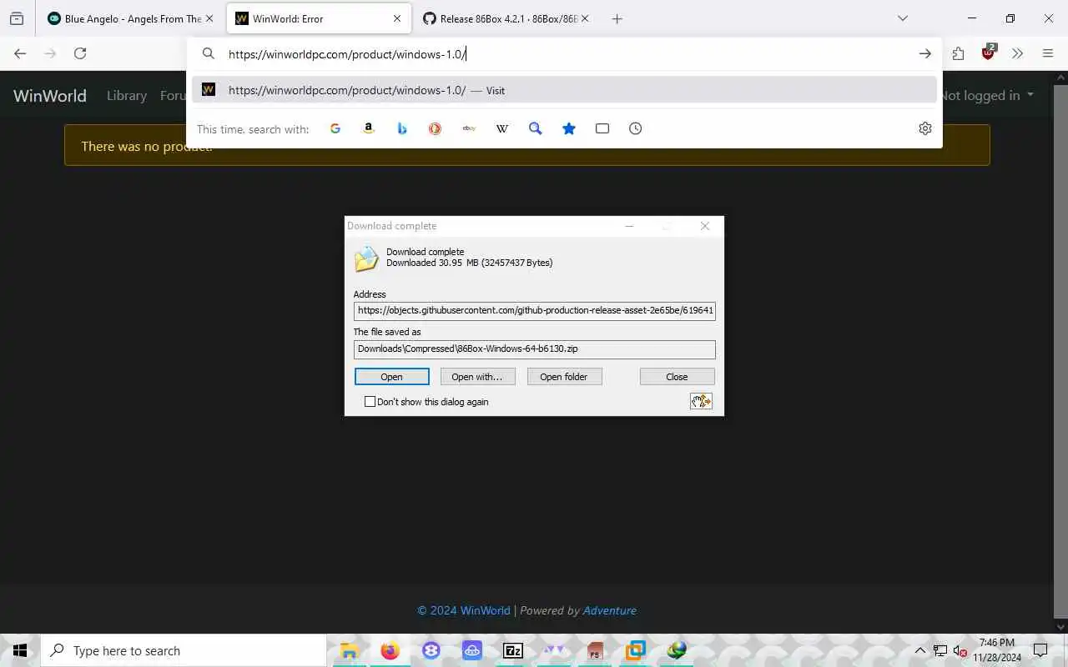Click the 'Open with...' button
1068x667 pixels.
coord(477,377)
